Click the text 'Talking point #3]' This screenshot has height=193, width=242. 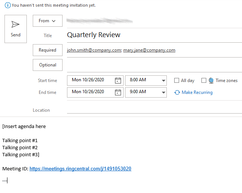tap(21, 155)
